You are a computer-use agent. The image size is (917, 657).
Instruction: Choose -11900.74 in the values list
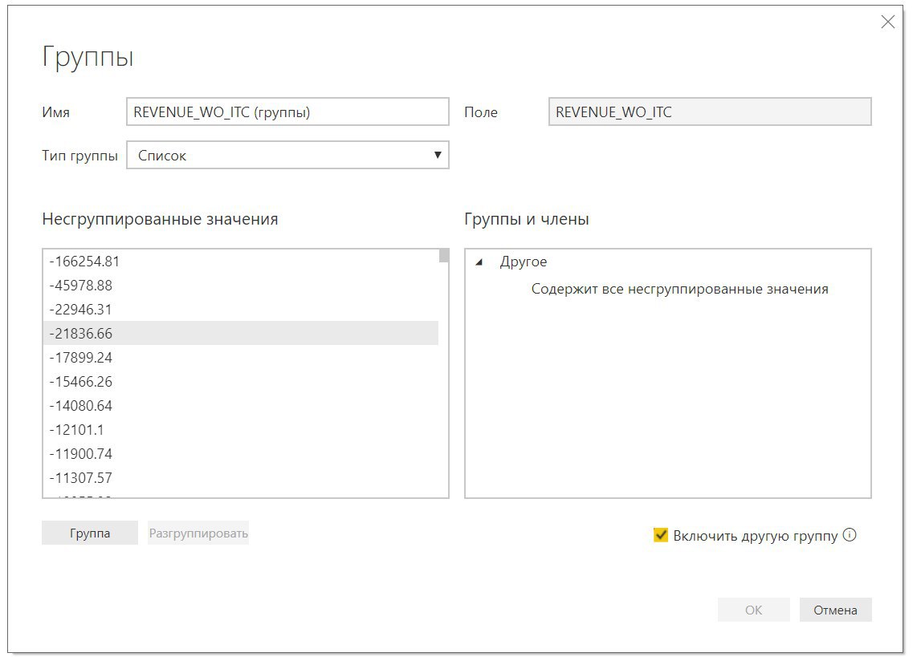[81, 454]
